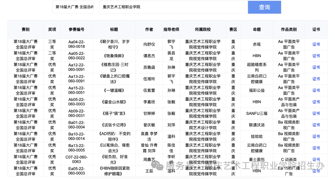This screenshot has height=179, width=335.
Task: Open certificate link for 《物象焕眸》 row
Action: 316,56
